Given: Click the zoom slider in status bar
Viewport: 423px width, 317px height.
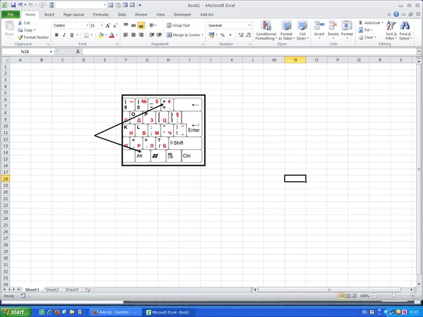Looking at the screenshot, I should [392, 296].
